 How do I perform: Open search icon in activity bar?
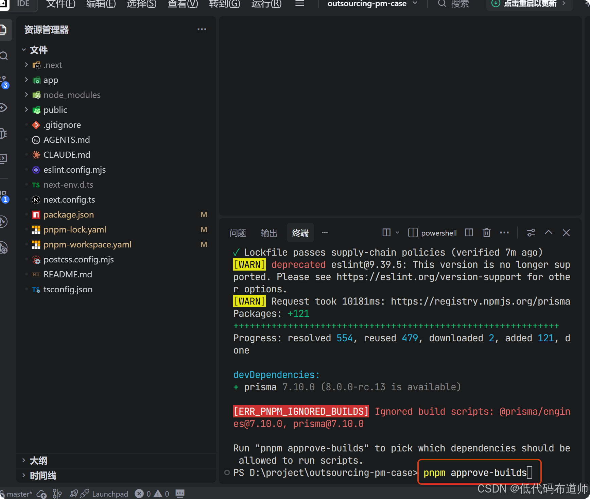coord(4,56)
